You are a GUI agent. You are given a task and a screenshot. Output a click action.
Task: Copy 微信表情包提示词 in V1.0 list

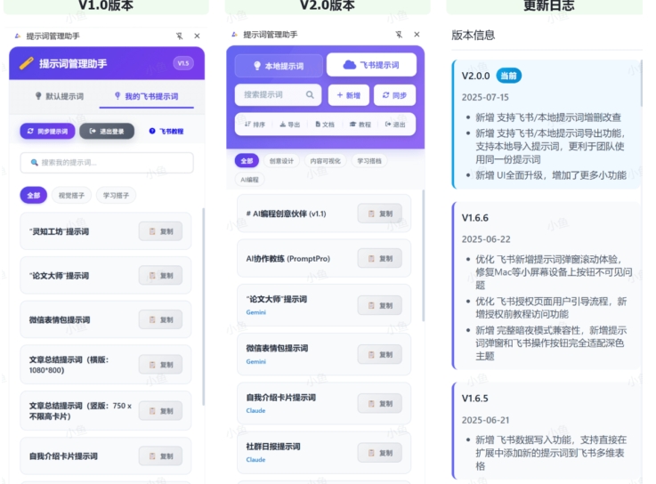pos(160,319)
